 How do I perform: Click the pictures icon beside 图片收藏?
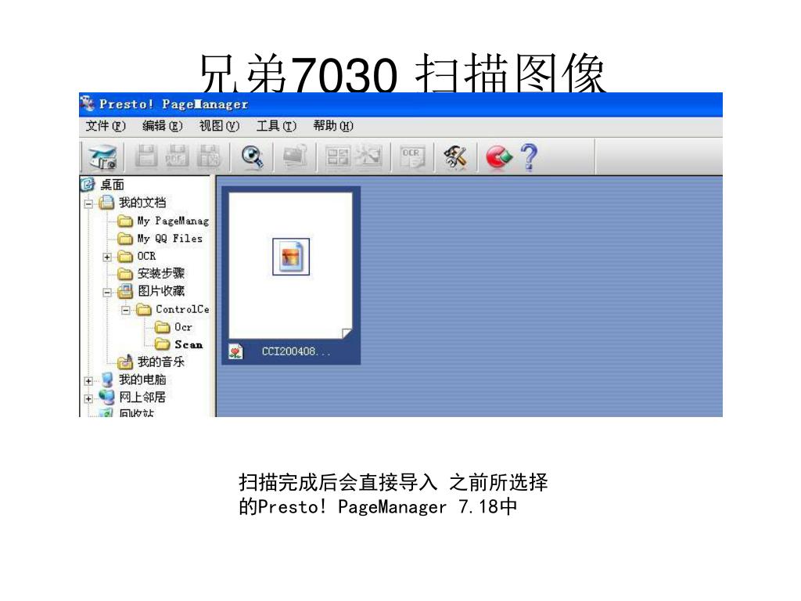click(125, 291)
